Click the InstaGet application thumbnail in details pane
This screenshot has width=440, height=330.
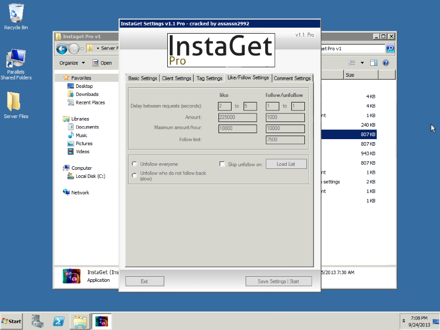coord(71,276)
